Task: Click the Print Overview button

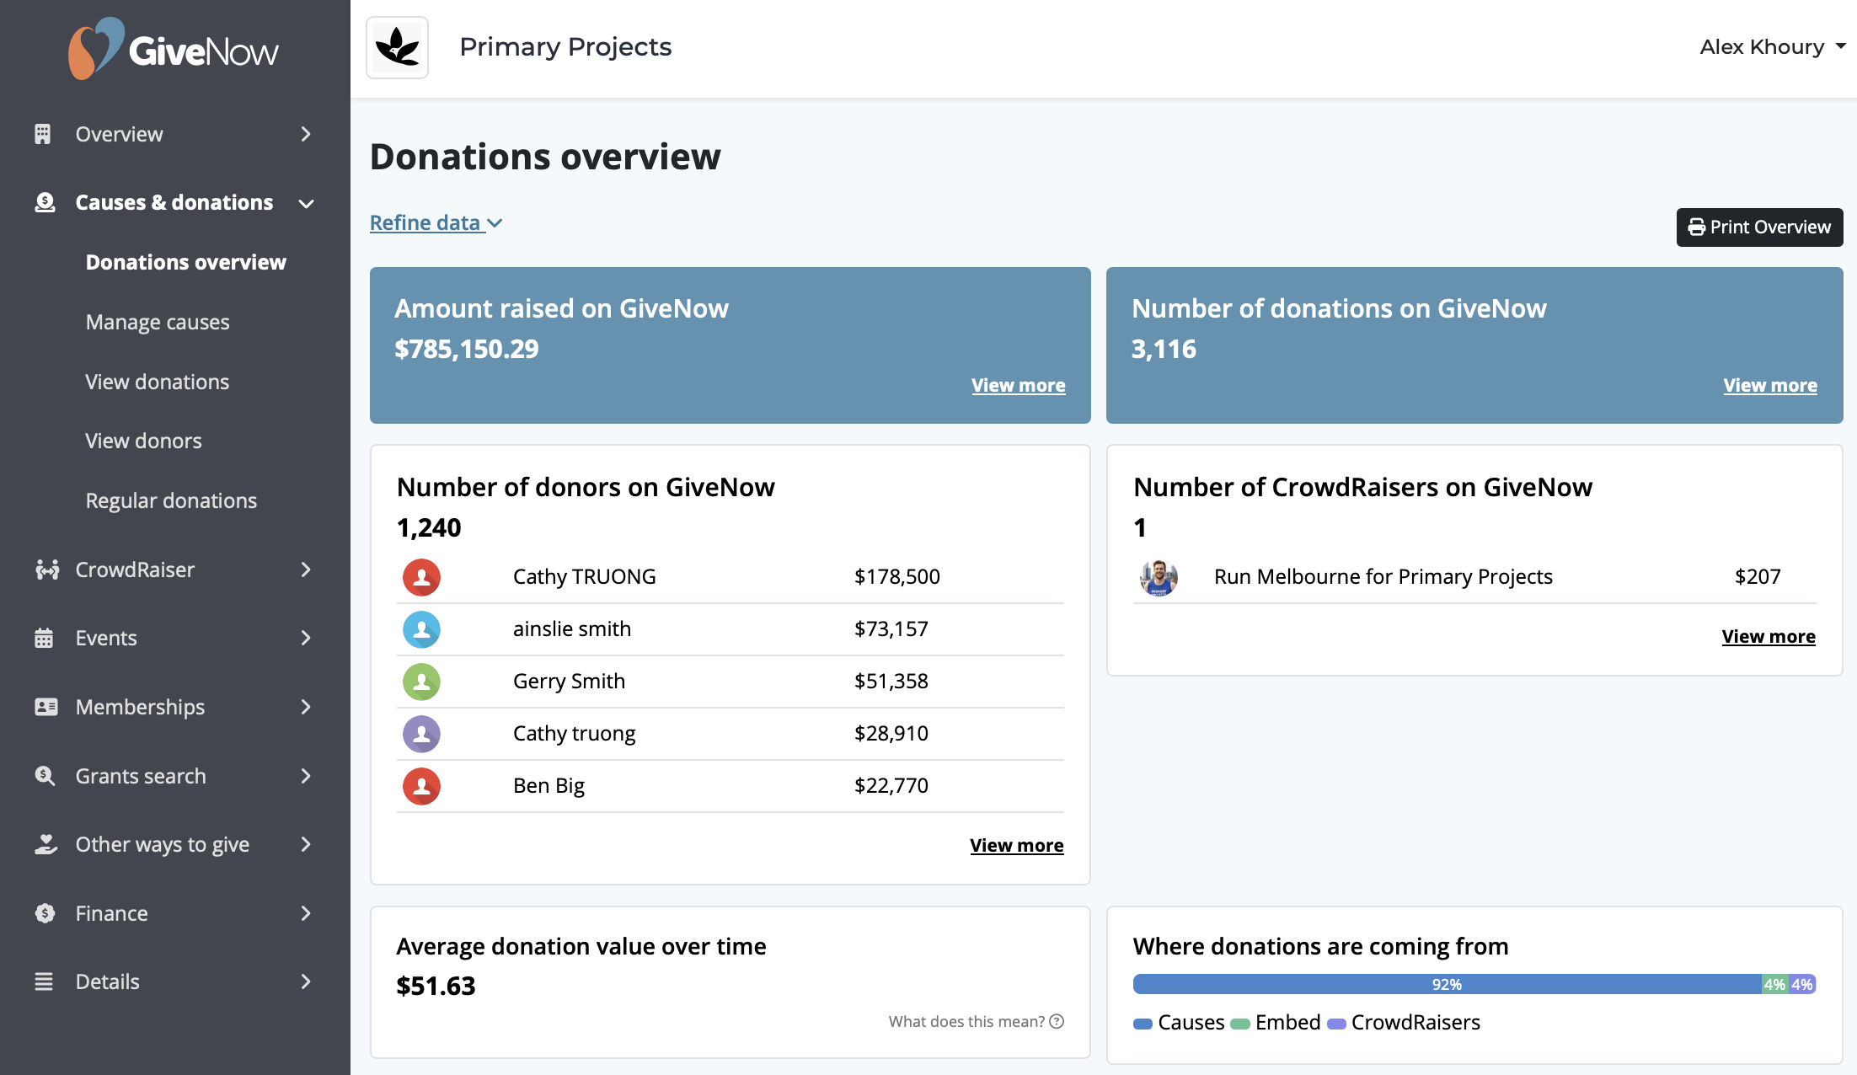Action: (x=1759, y=227)
